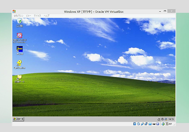Click the hard disk activity status icon

134,124
